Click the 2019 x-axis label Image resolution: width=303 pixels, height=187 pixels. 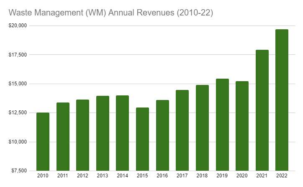click(222, 176)
